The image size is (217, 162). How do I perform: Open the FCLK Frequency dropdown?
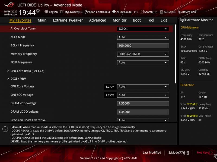click(x=143, y=63)
